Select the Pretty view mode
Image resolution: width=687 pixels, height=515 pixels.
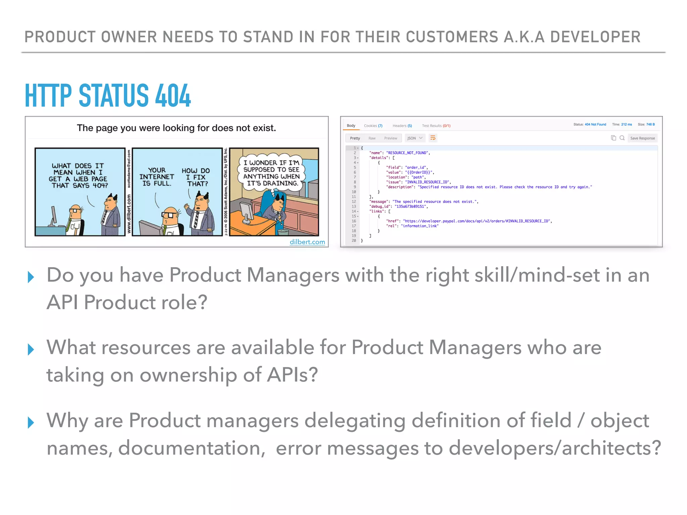pos(355,138)
